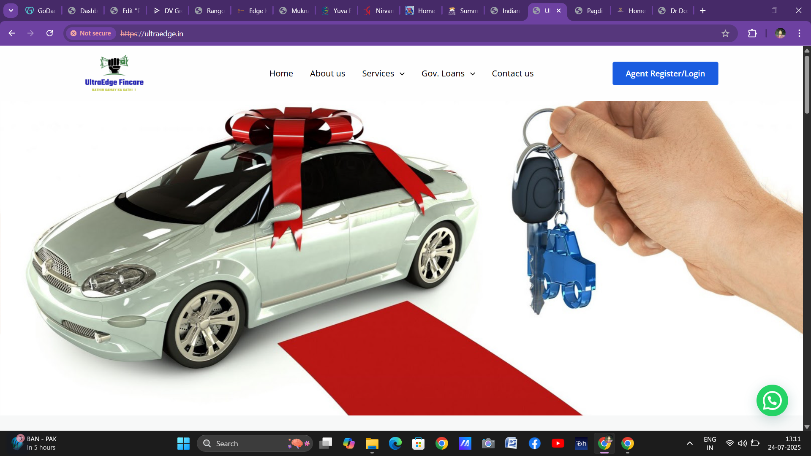
Task: Expand the Gov. Loans dropdown
Action: point(448,73)
